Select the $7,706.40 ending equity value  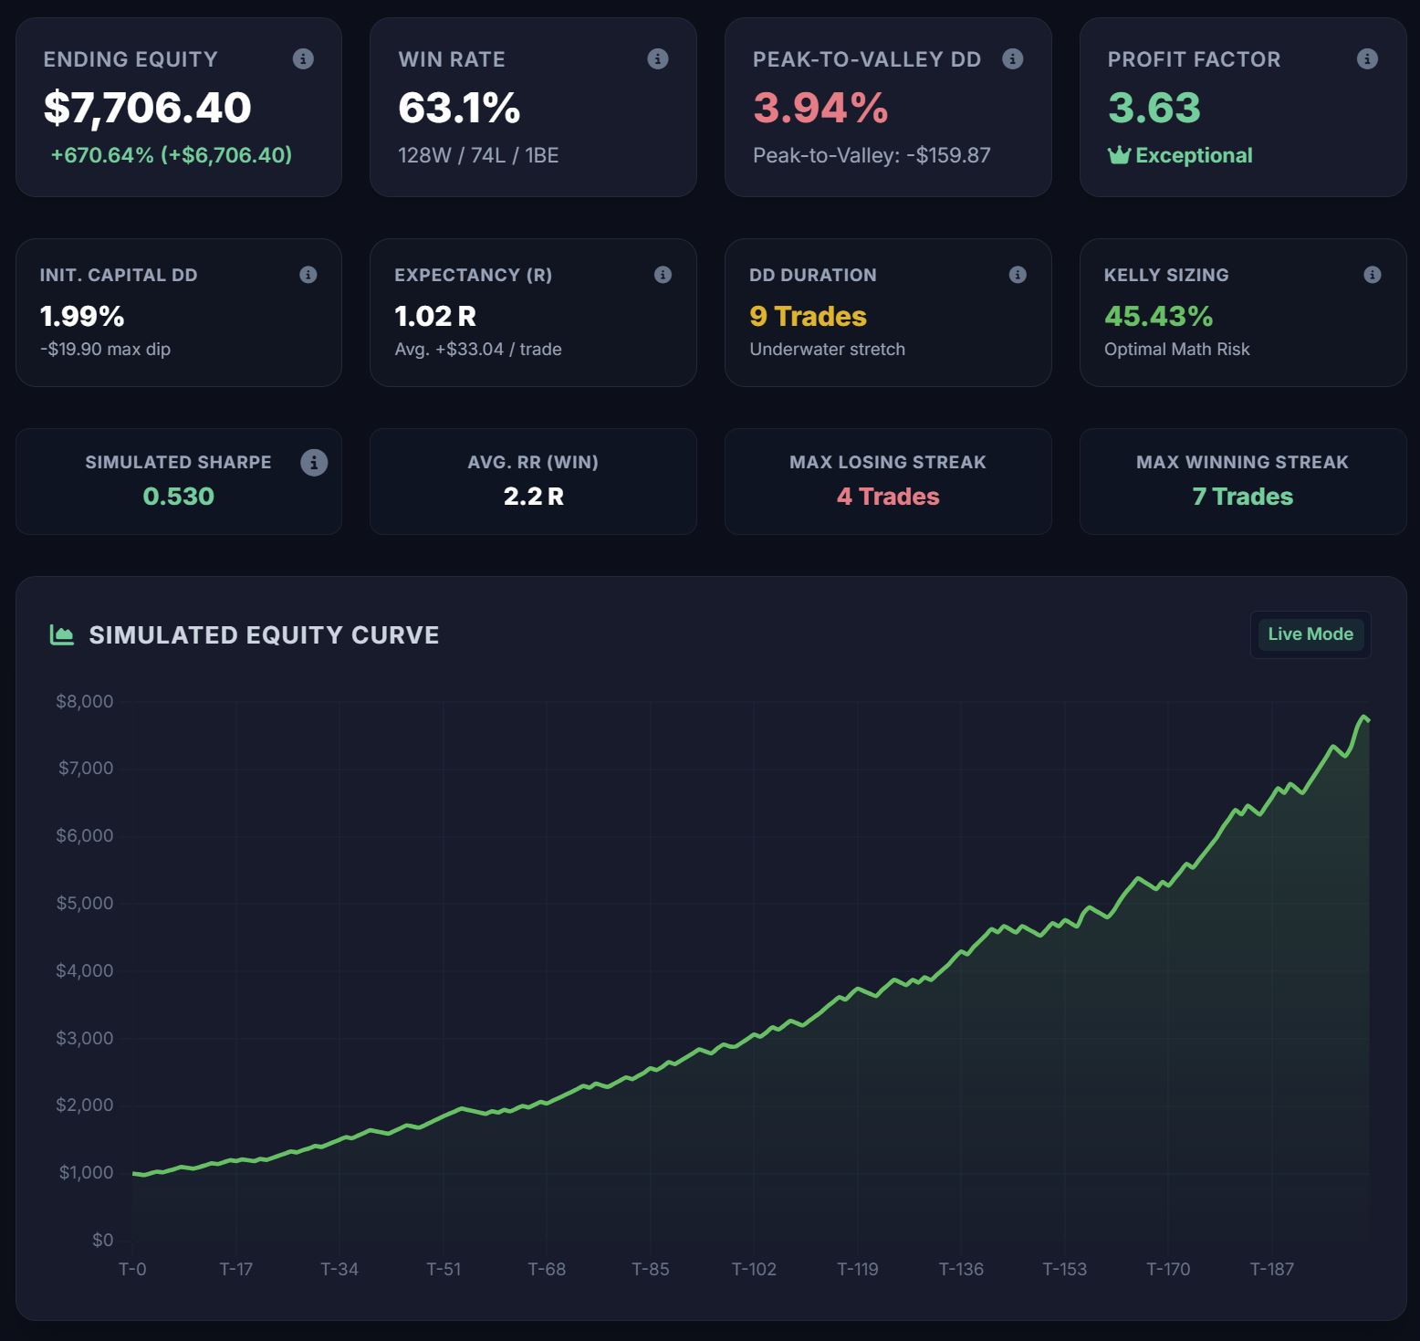(147, 108)
